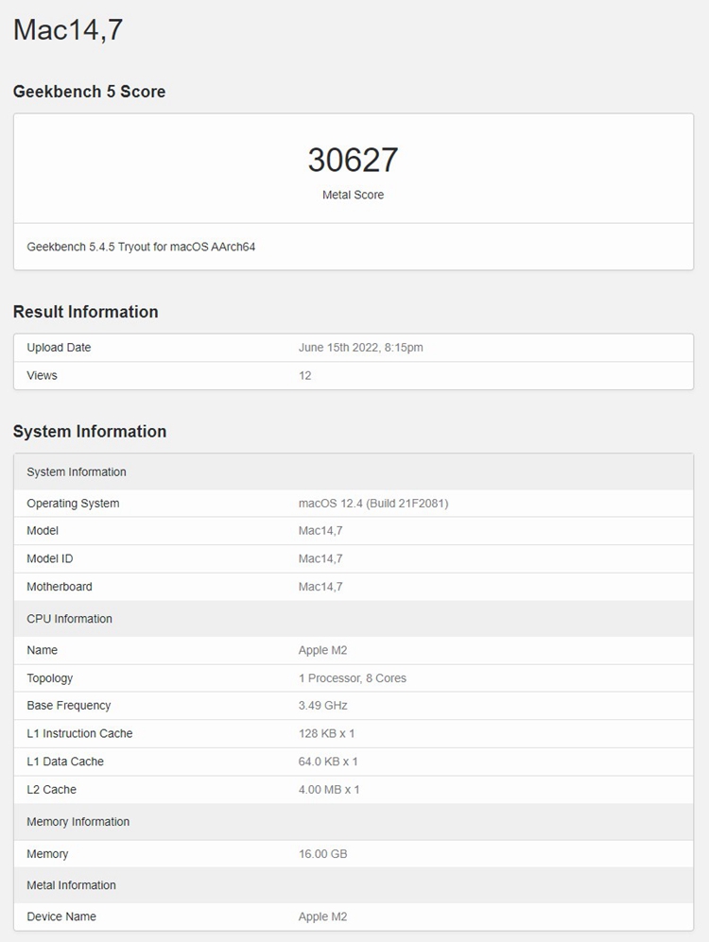This screenshot has width=709, height=942.
Task: Select macOS 12.4 (Build 21F2081) value
Action: pos(373,504)
